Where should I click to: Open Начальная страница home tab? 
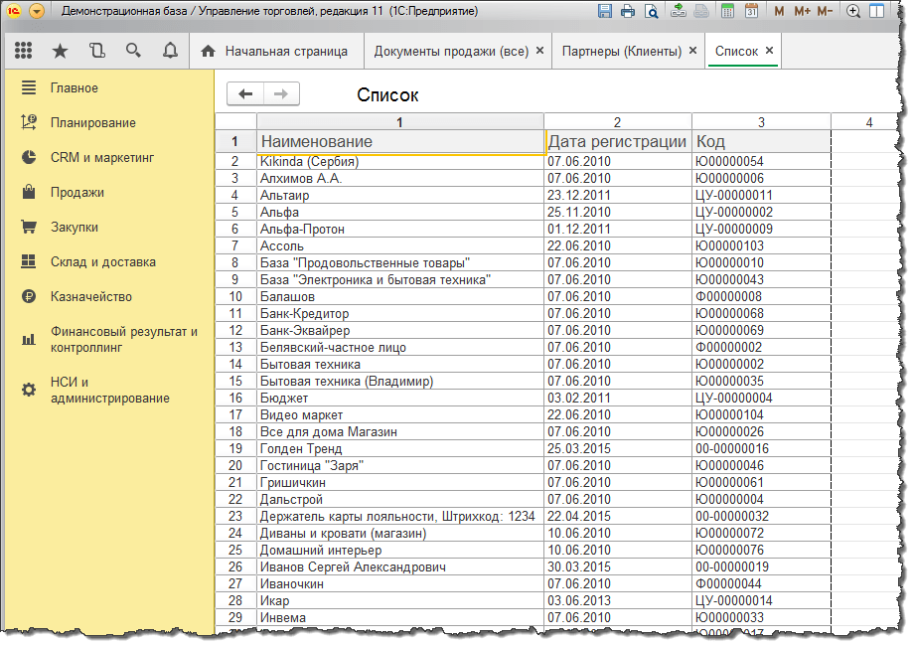274,52
